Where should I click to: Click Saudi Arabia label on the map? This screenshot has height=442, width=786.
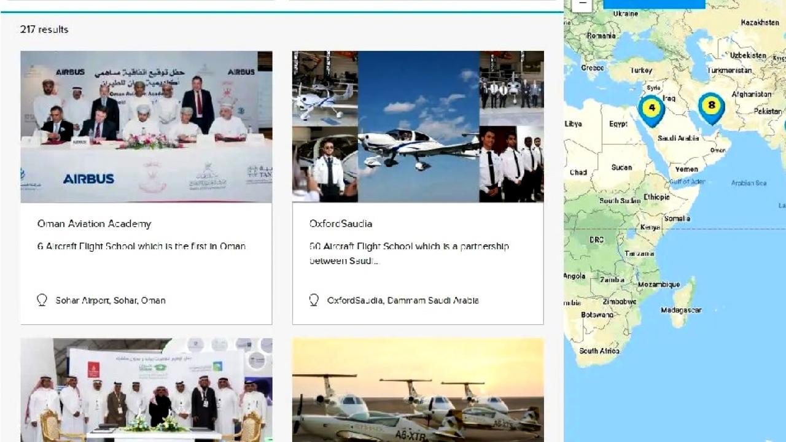click(678, 138)
